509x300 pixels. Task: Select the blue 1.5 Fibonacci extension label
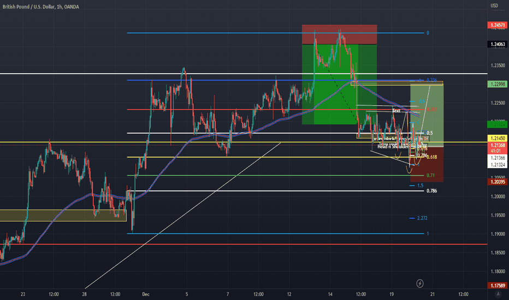click(x=420, y=186)
